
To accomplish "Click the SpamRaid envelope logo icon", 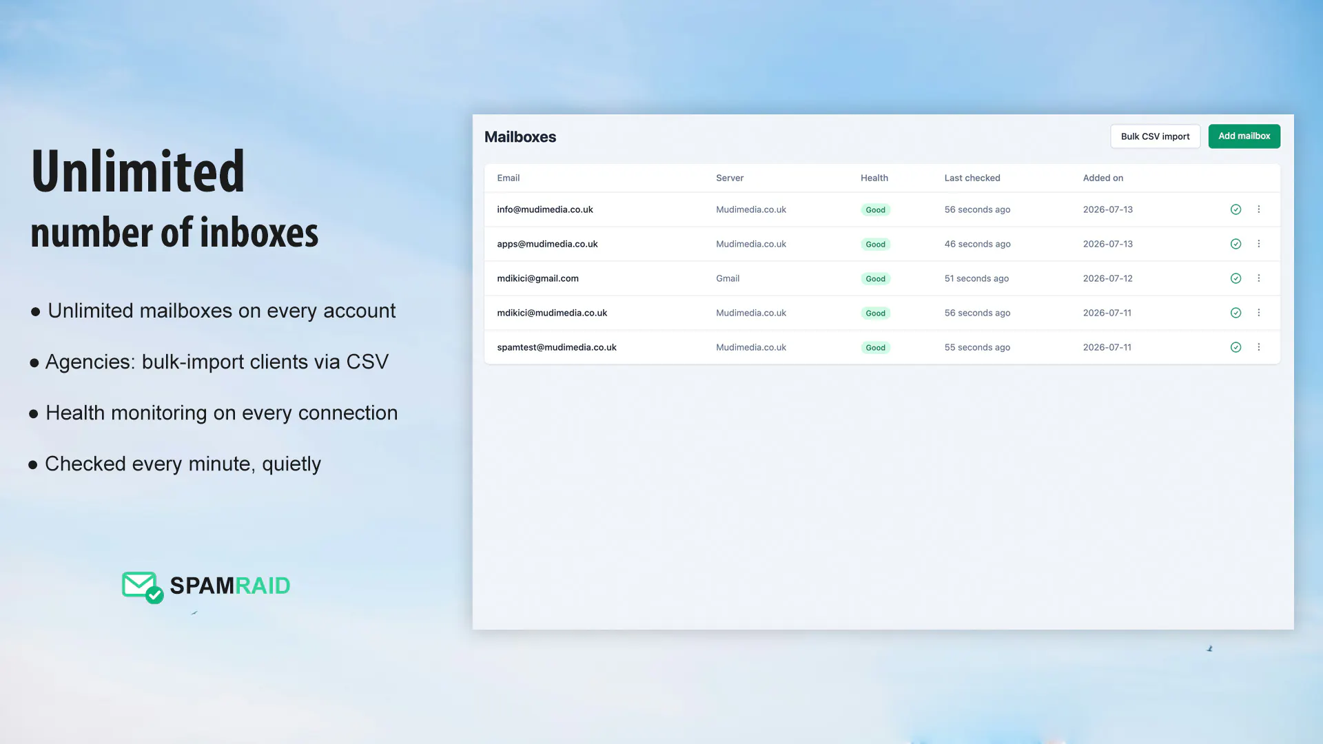I will pos(143,588).
